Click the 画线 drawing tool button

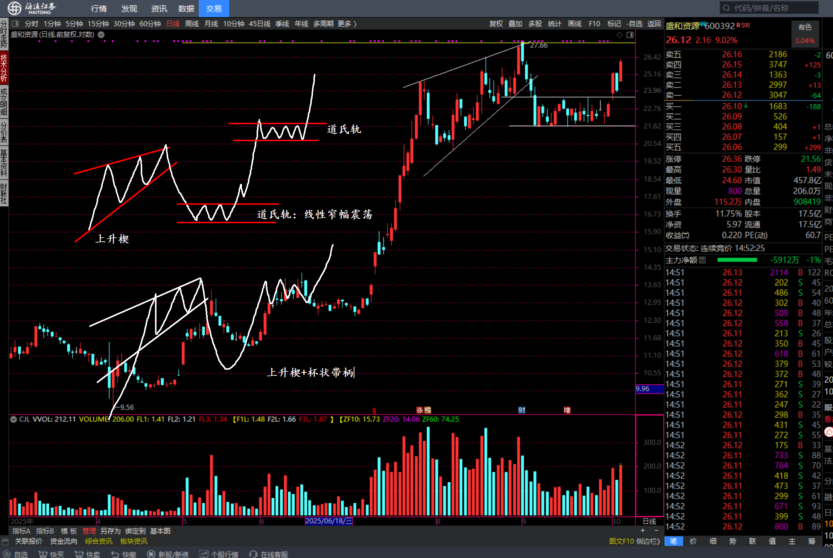pyautogui.click(x=575, y=24)
